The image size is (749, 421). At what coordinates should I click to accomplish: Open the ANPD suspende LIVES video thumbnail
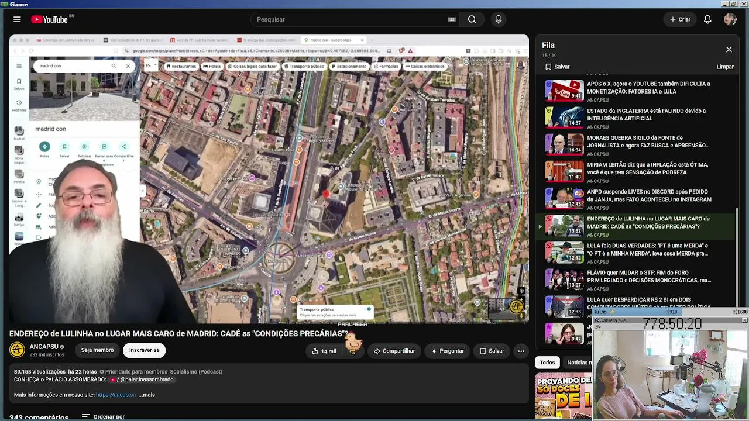[564, 198]
